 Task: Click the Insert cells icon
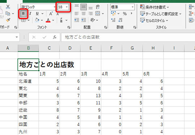191,7
